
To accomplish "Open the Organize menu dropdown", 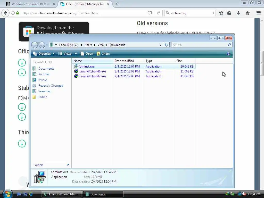I will (x=44, y=54).
